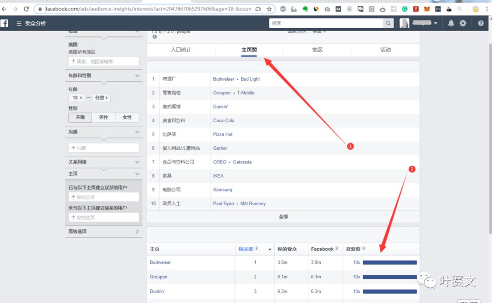Click the Grammarly green G extension

[x=405, y=9]
